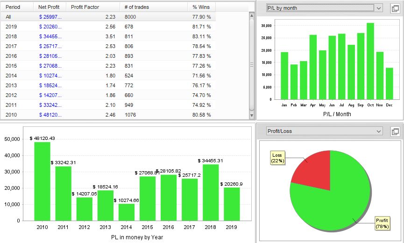Click the 2010 bar in yearly chart
This screenshot has height=243, width=404.
(x=42, y=181)
